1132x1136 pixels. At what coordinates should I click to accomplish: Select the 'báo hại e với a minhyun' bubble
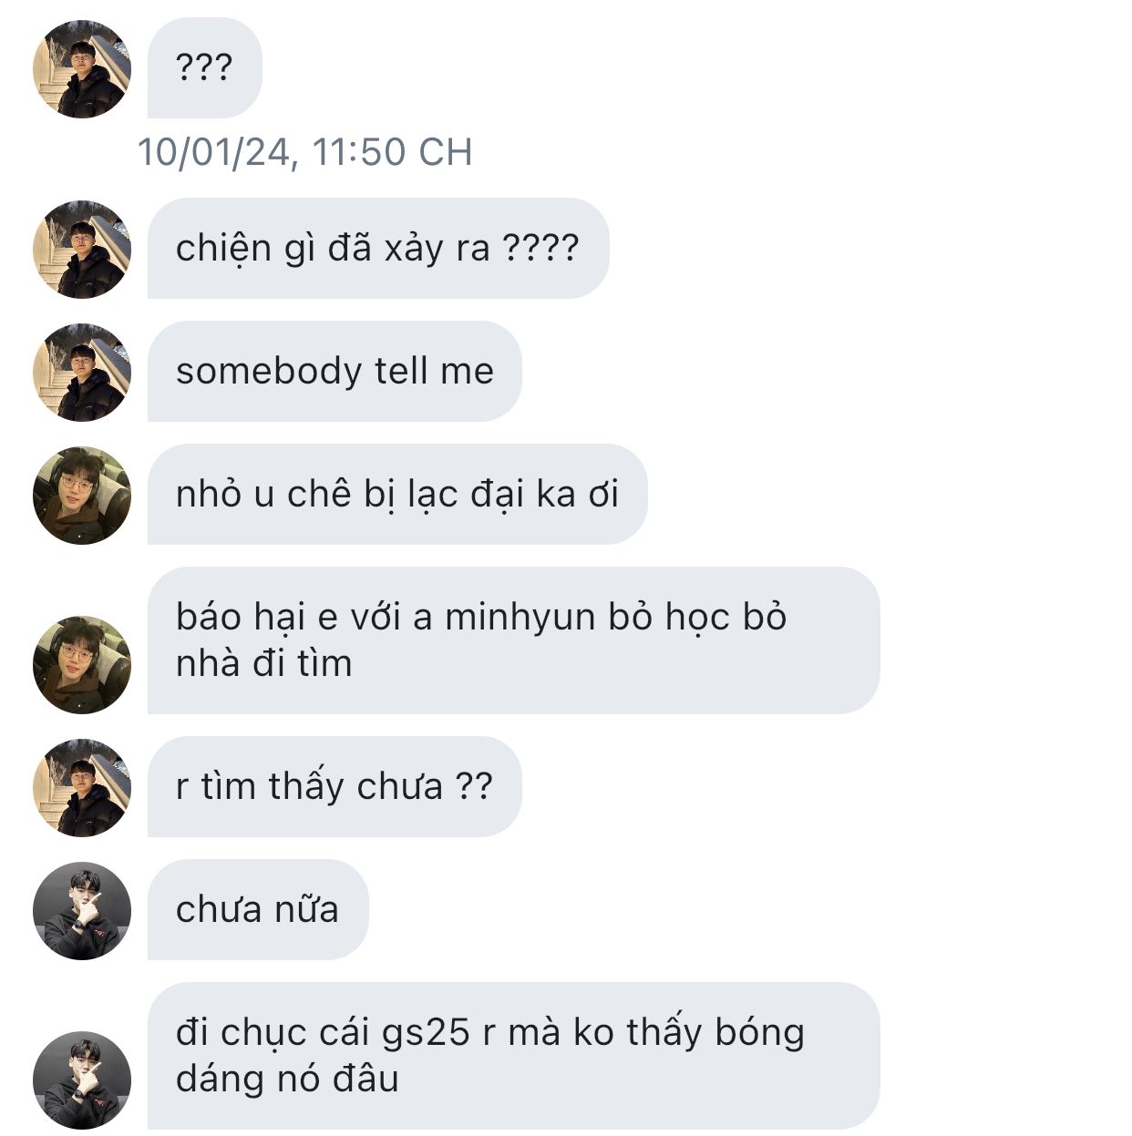514,640
